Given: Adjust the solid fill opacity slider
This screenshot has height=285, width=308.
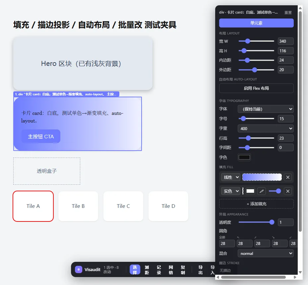Looking at the screenshot, I should coord(275,191).
